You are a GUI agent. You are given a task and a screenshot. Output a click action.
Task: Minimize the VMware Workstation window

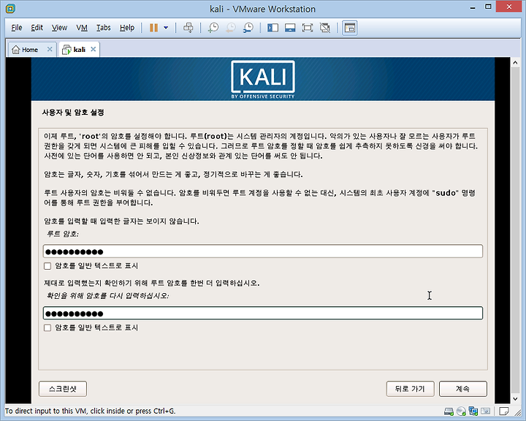[473, 7]
